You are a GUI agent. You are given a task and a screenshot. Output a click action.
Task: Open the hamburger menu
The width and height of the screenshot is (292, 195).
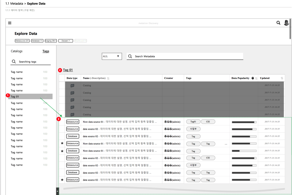click(x=10, y=23)
